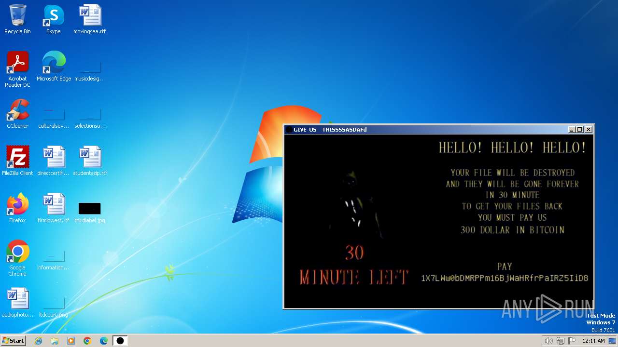
Task: Close the GIVE US THISSSSASDAFd window
Action: point(589,130)
